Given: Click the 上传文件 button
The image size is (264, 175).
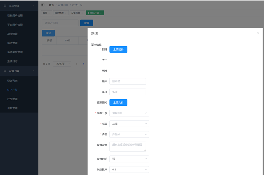Looking at the screenshot, I should click(118, 103).
